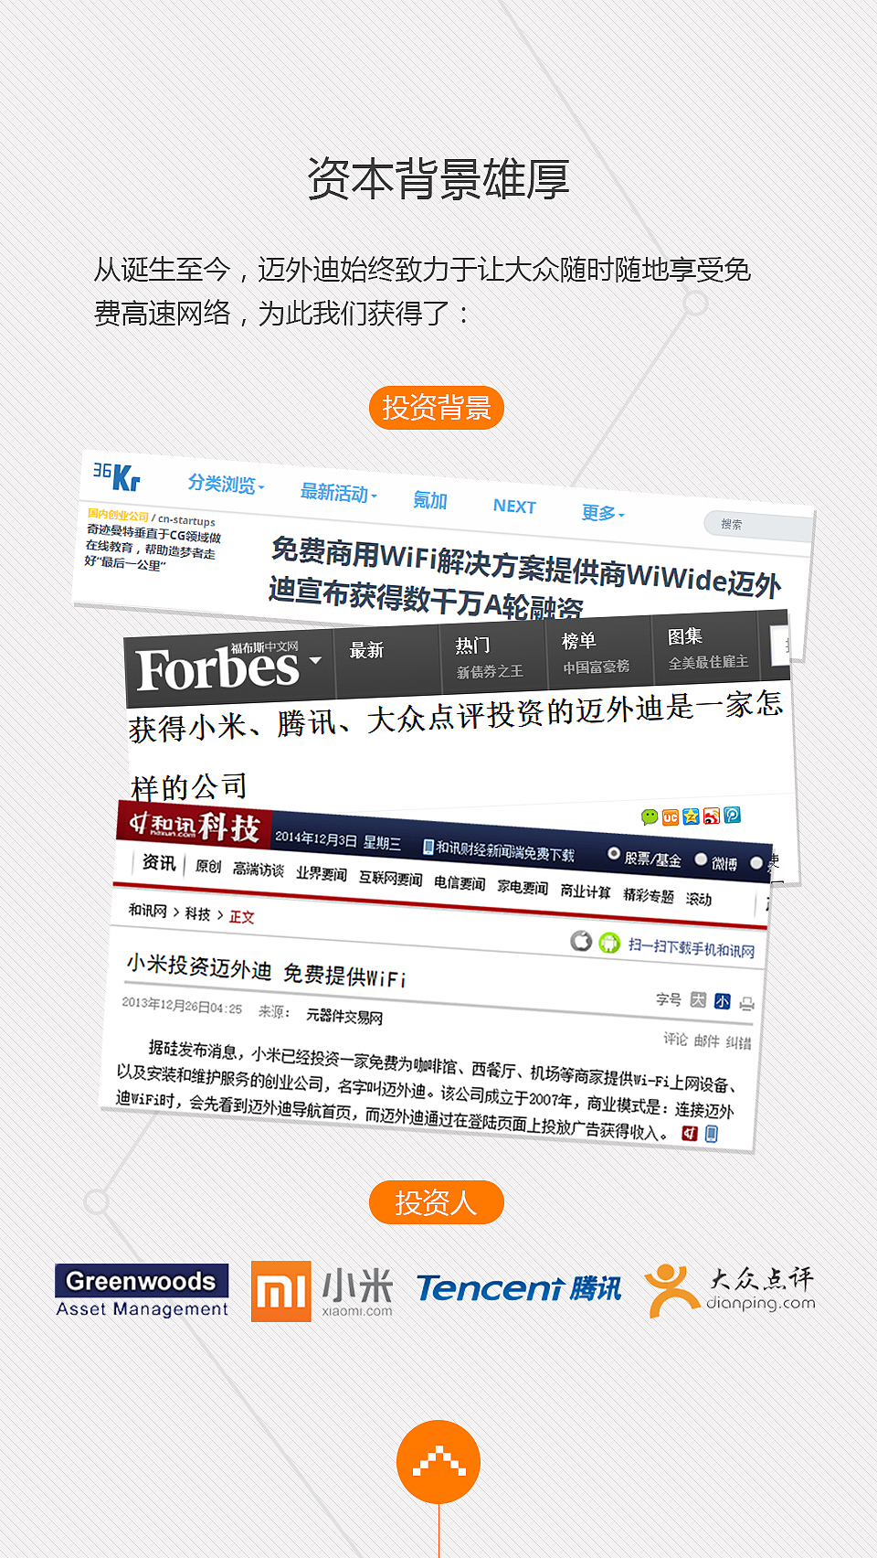
Task: Click the 邮件 link
Action: (706, 1040)
